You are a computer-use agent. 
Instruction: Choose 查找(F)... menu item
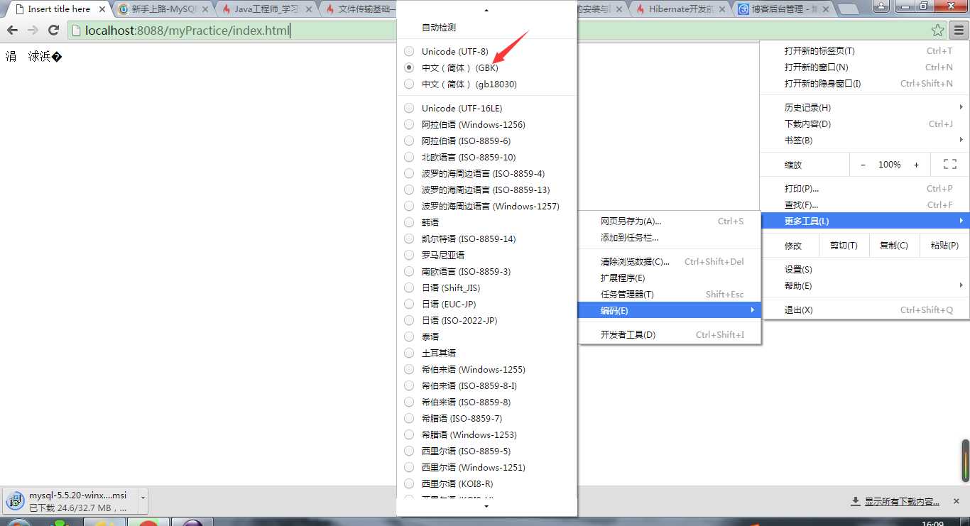point(864,204)
